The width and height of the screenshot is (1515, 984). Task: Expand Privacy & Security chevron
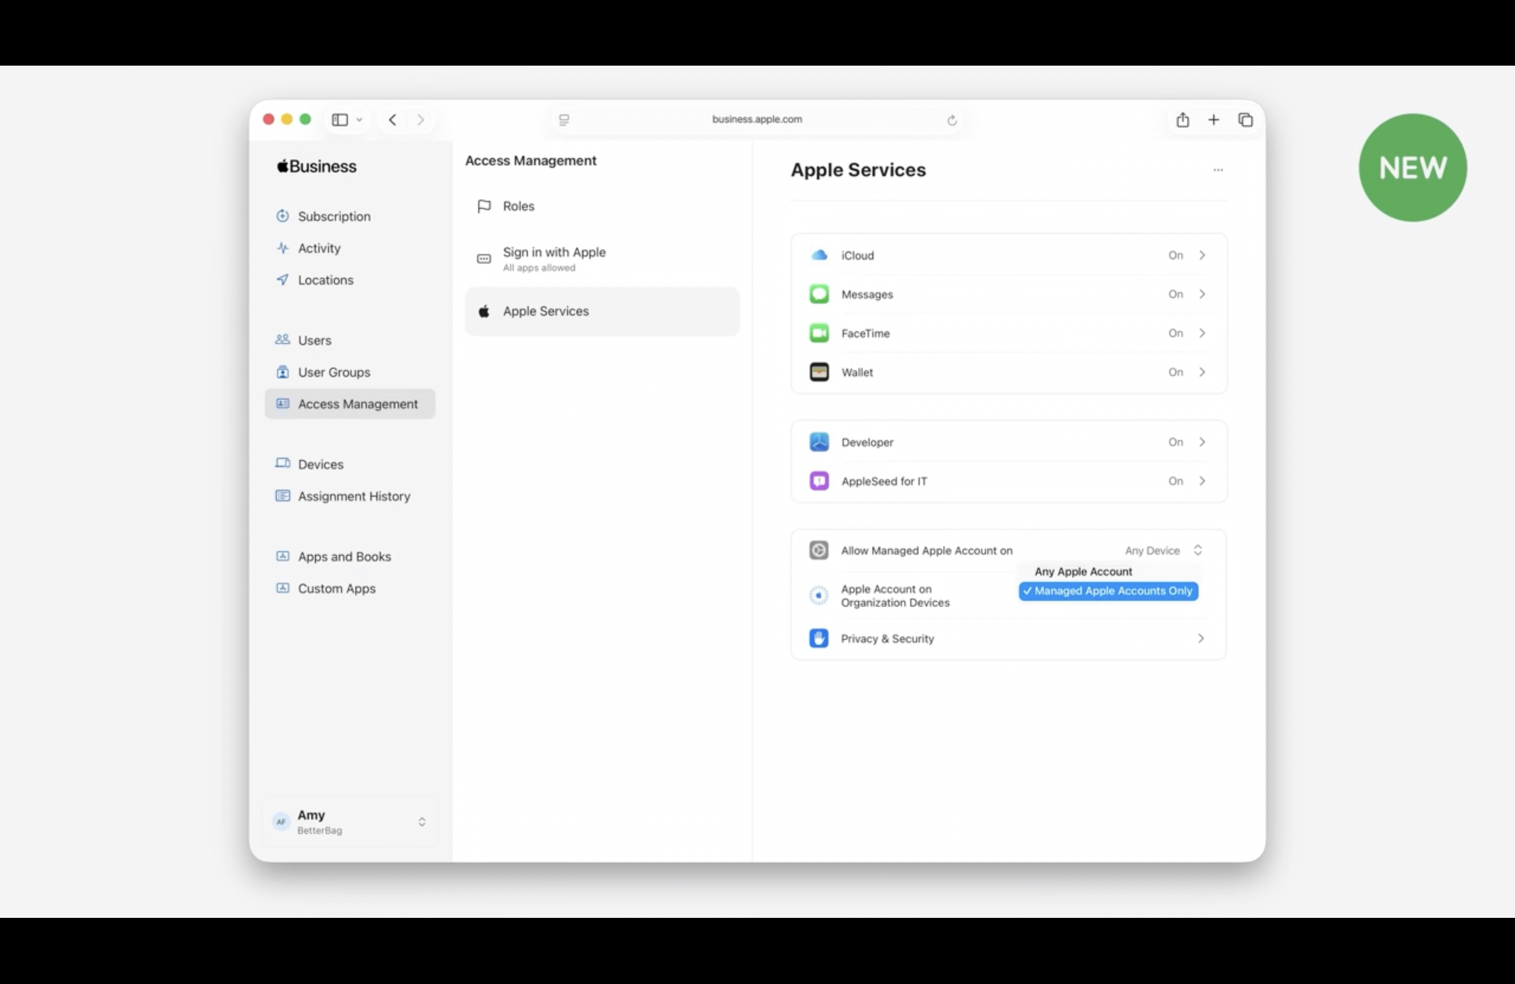[x=1200, y=638]
